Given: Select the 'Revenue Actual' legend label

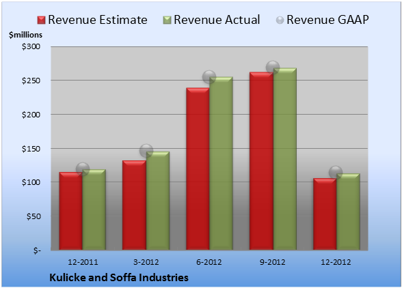Looking at the screenshot, I should tap(217, 20).
